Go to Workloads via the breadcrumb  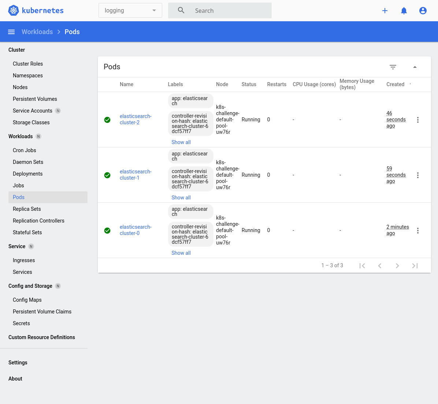pos(37,32)
